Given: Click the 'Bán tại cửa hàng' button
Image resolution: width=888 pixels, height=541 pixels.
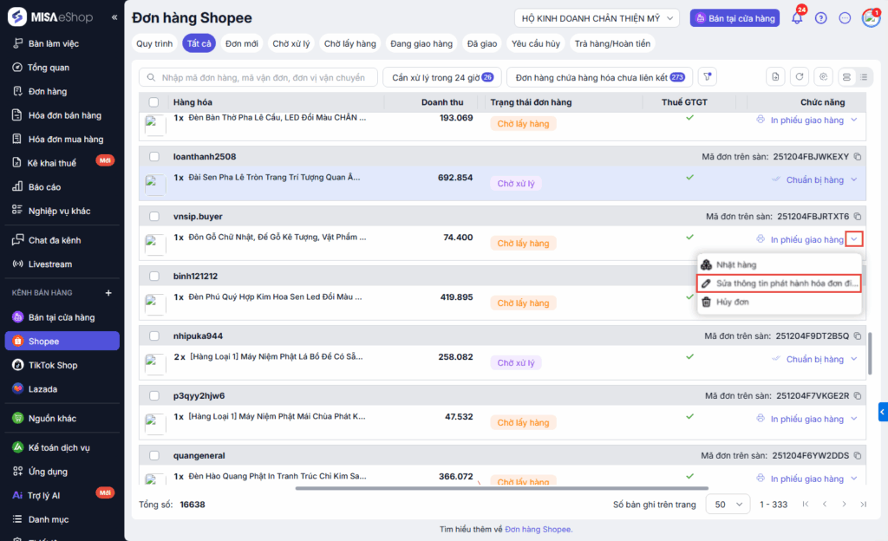Looking at the screenshot, I should (735, 18).
